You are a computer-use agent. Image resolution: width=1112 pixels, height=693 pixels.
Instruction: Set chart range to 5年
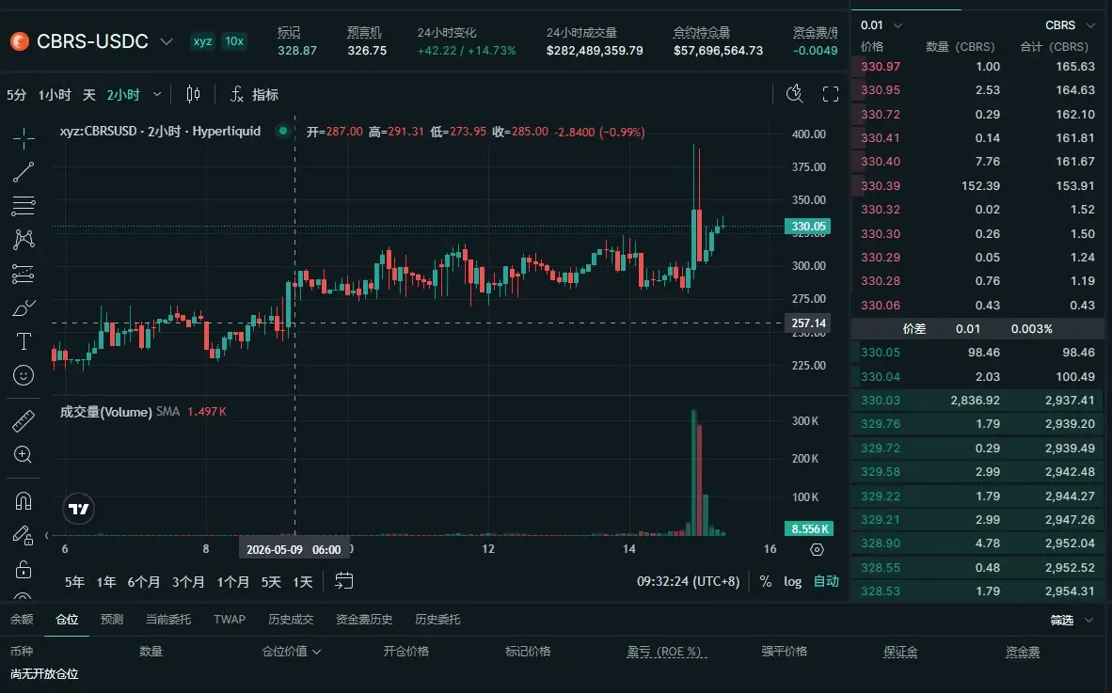coord(74,582)
